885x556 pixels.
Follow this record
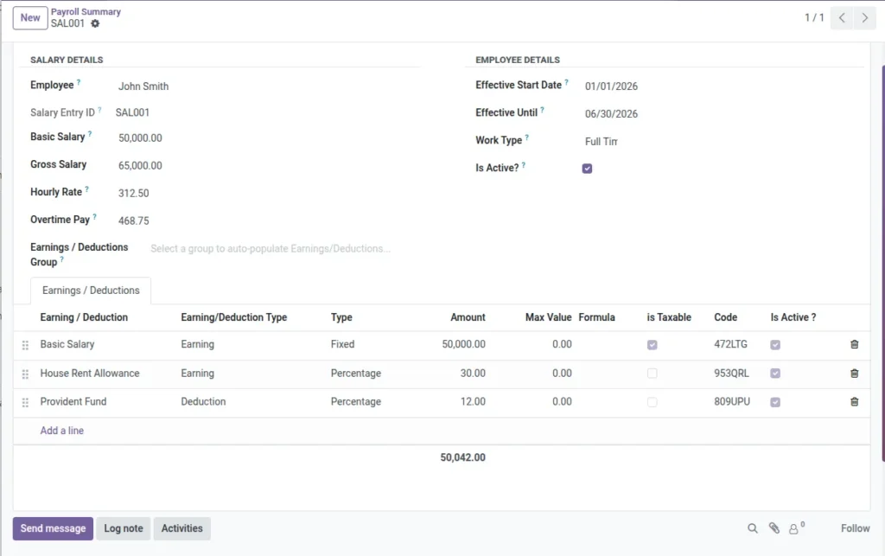pyautogui.click(x=855, y=529)
